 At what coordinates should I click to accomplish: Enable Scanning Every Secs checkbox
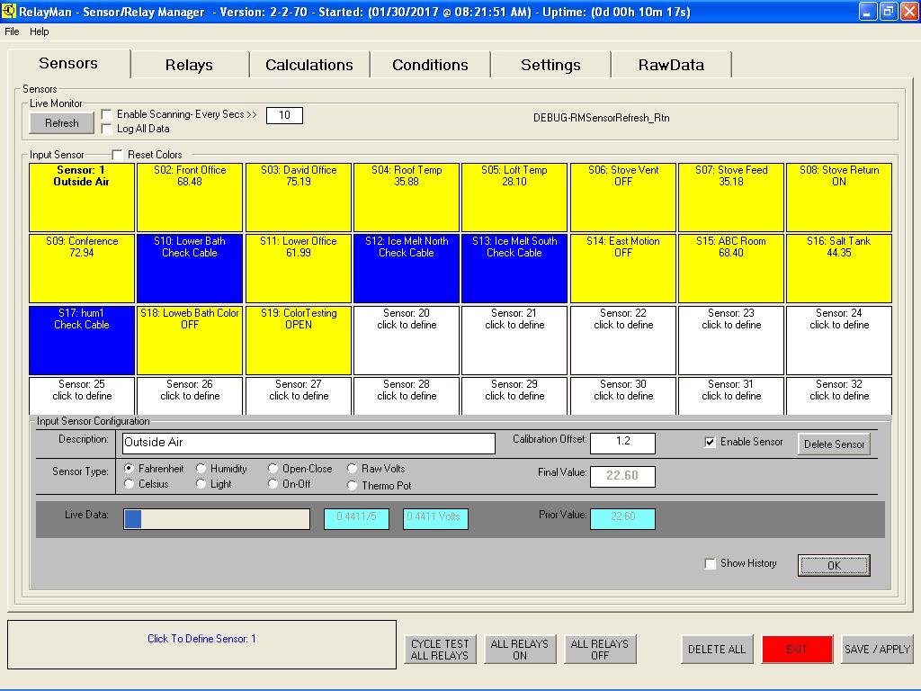pyautogui.click(x=107, y=115)
